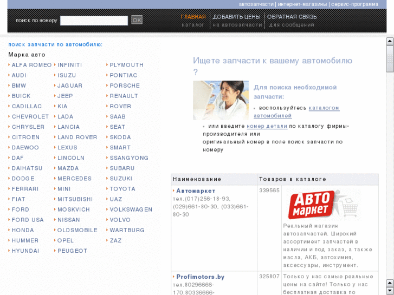This screenshot has height=295, width=394.
Task: Select CHEVROLET brand
Action: (x=30, y=116)
